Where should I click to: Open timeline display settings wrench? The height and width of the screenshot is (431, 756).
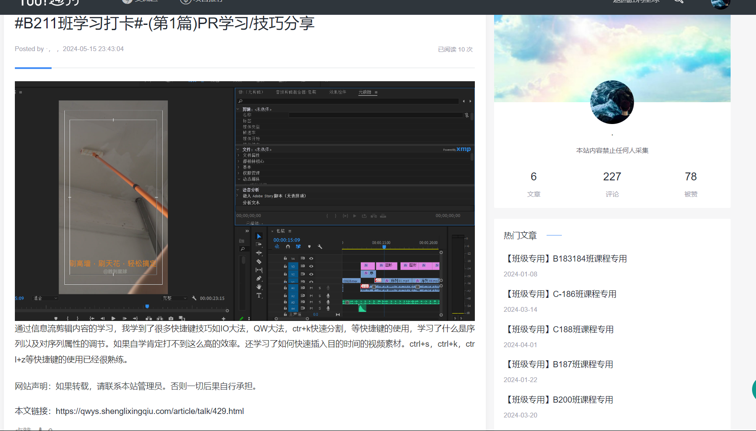point(320,247)
